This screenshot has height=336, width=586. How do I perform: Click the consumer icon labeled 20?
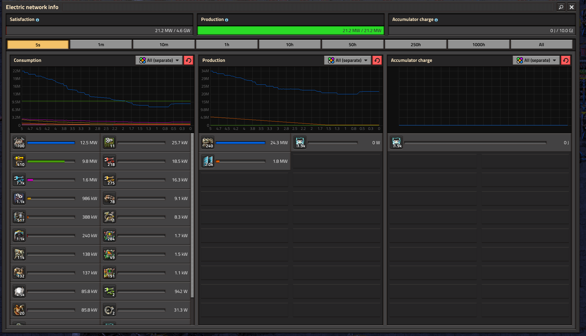[19, 310]
